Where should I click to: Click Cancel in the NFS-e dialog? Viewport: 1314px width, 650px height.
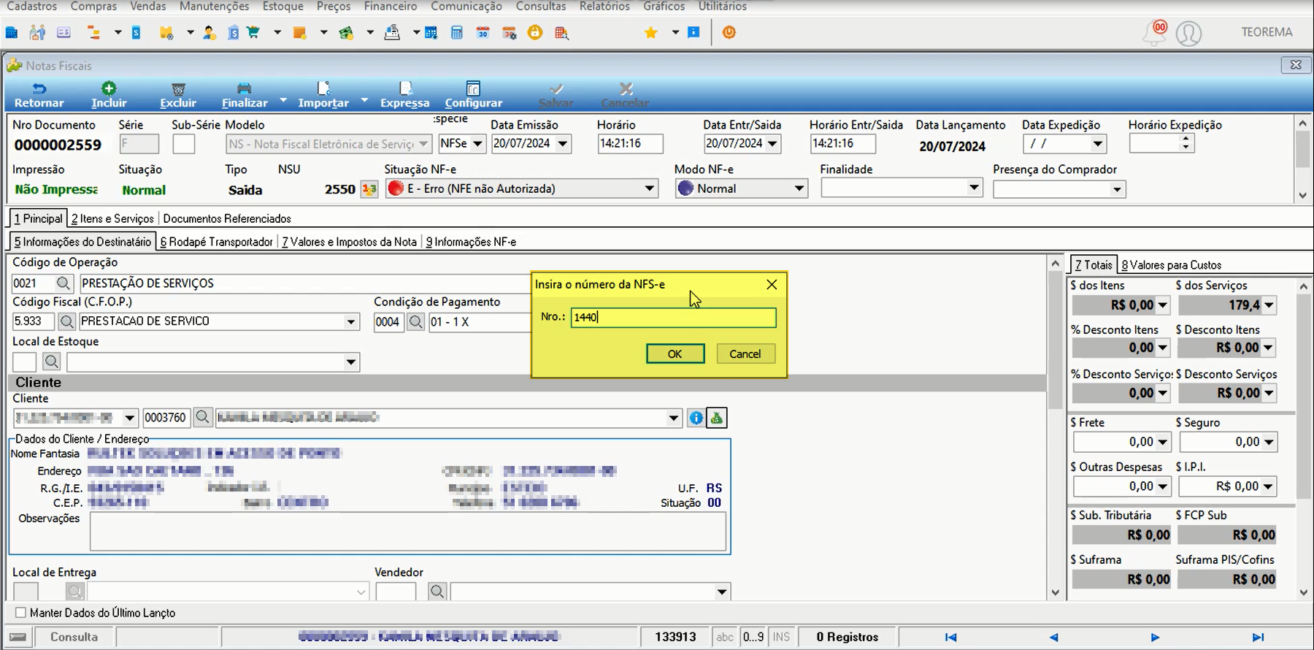tap(745, 354)
